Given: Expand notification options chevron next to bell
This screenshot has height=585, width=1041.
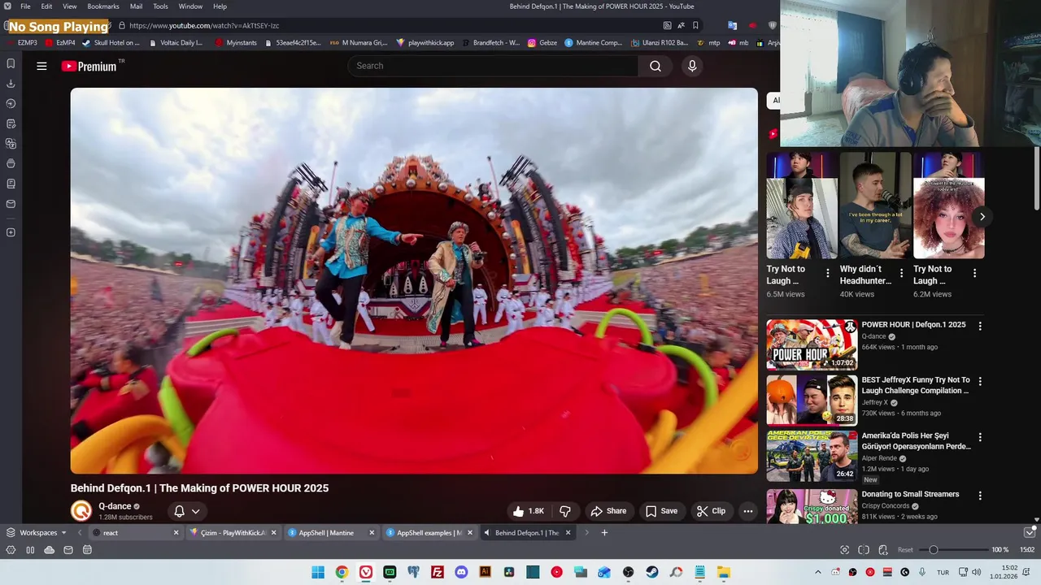Looking at the screenshot, I should pos(195,511).
